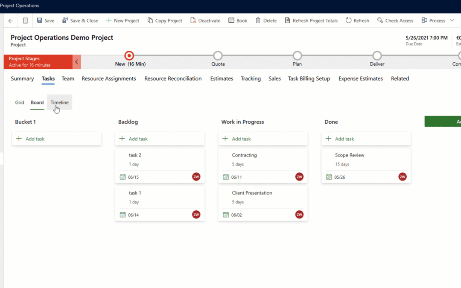The image size is (461, 288).
Task: Go back using the back arrow
Action: 11,20
